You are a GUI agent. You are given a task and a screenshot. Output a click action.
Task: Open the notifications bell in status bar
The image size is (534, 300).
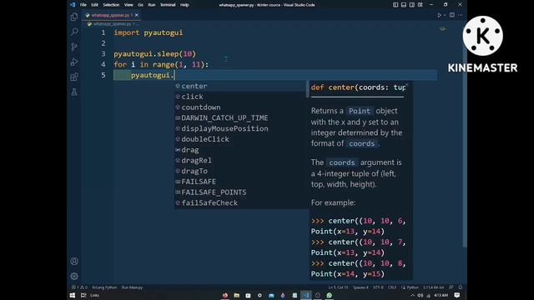[460, 287]
